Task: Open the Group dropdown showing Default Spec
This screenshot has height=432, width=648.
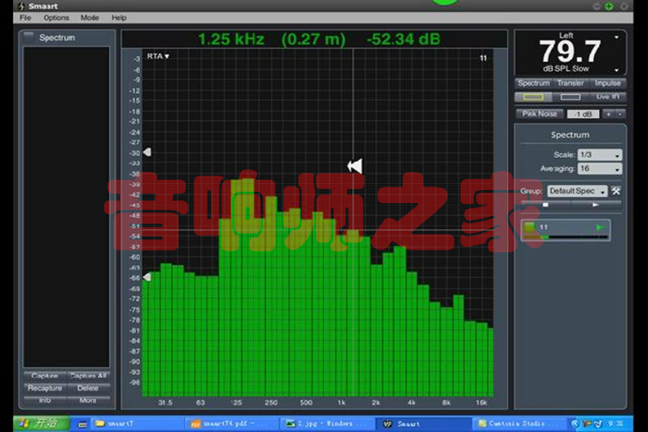Action: (577, 191)
